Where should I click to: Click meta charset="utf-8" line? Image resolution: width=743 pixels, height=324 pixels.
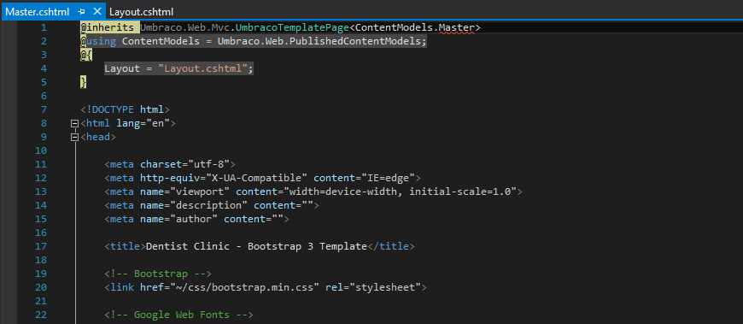click(170, 165)
